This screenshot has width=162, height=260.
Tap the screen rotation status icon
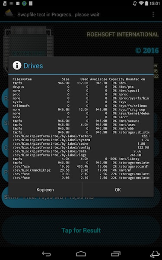(x=135, y=3)
